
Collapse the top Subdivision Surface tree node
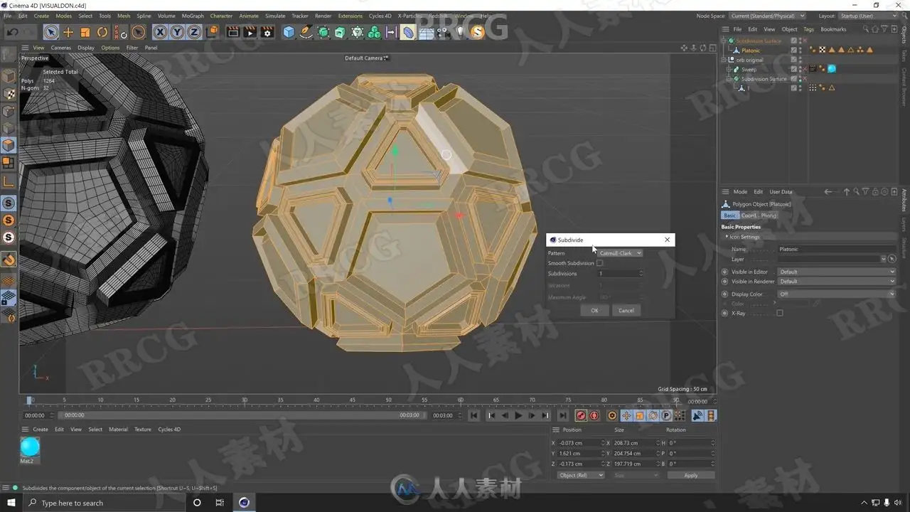(724, 41)
